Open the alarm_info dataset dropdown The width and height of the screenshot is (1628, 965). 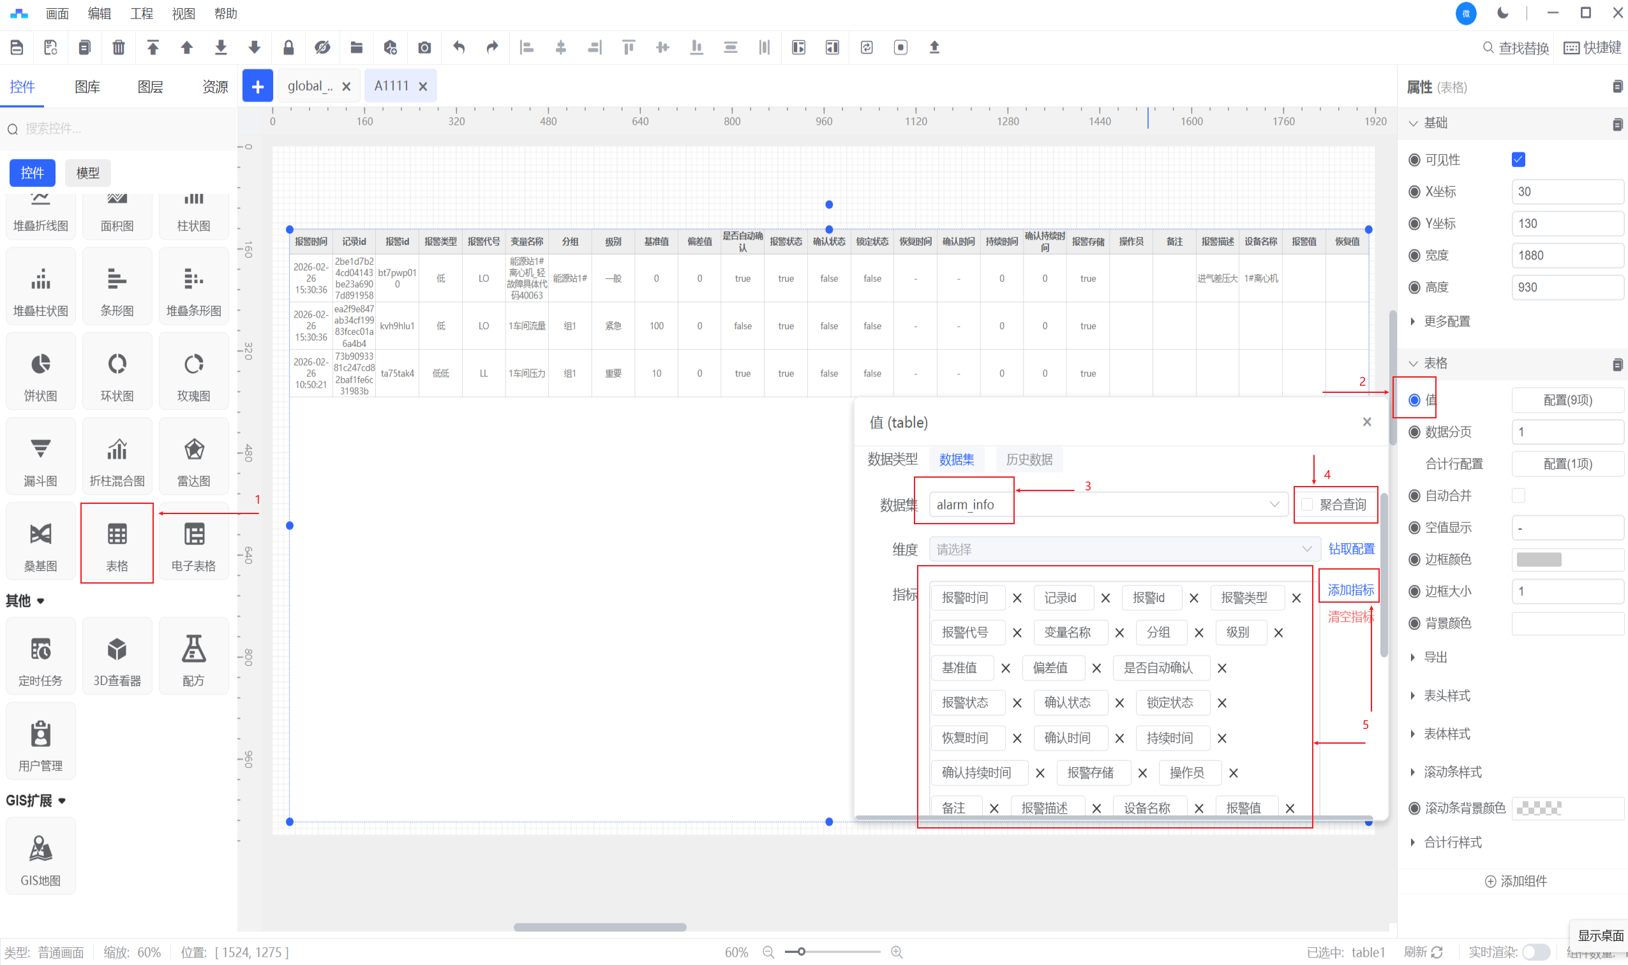[1107, 505]
